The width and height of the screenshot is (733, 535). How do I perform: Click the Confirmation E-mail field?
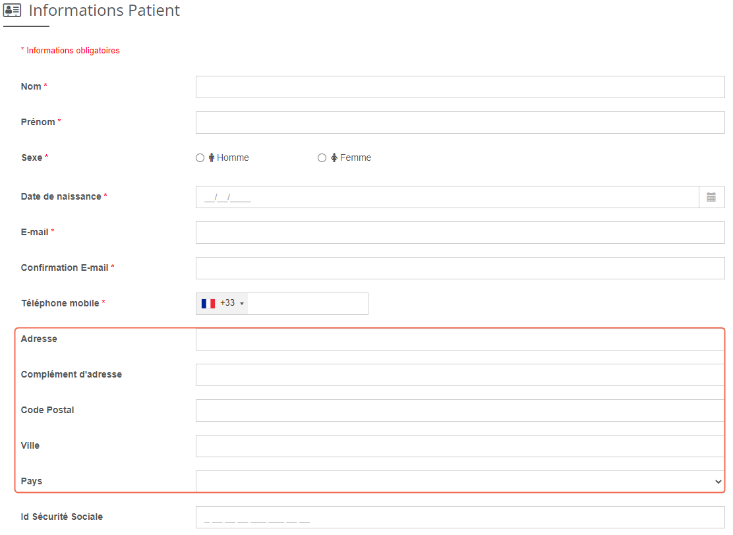click(459, 268)
